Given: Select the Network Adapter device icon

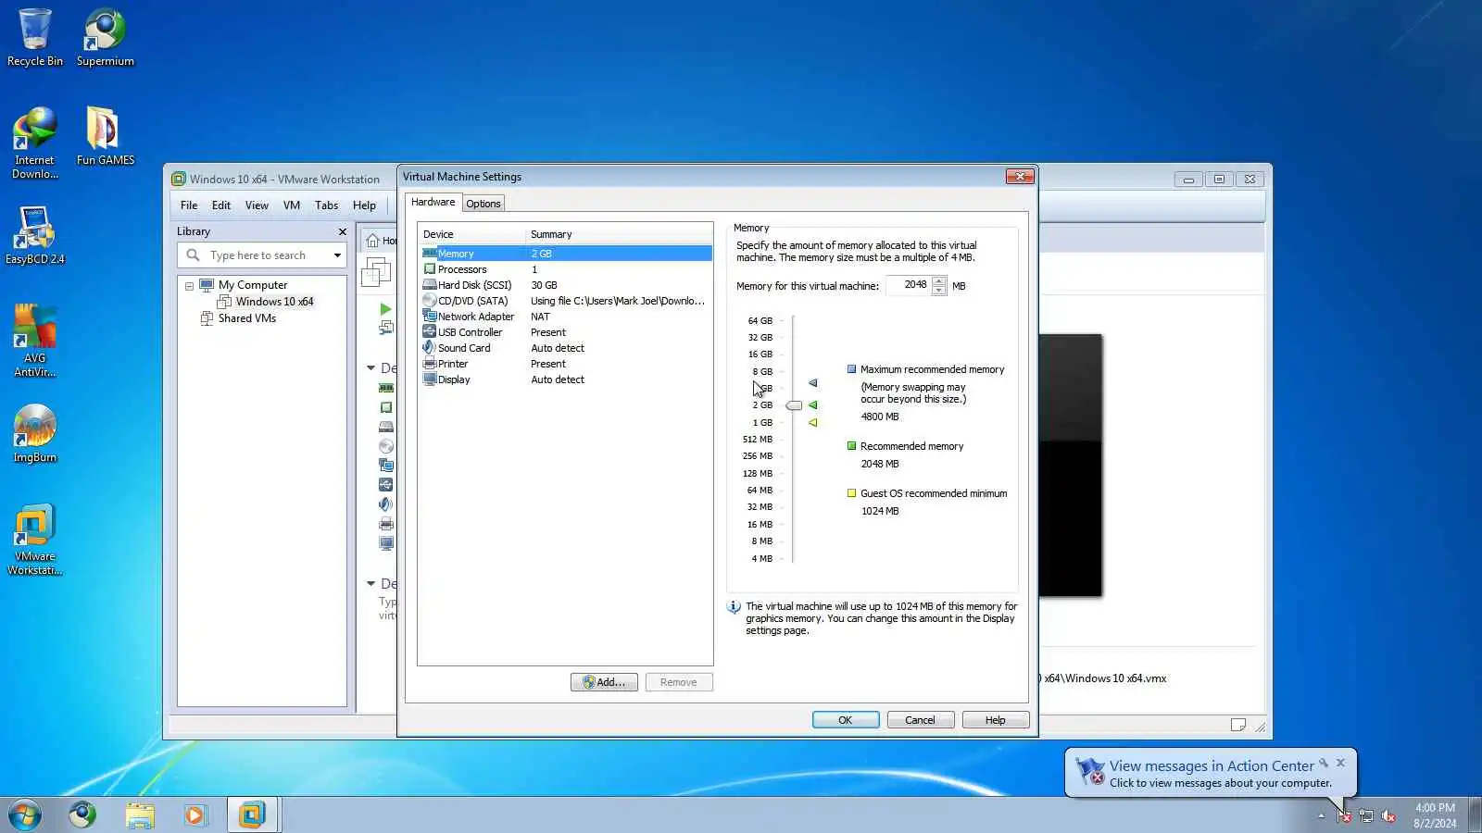Looking at the screenshot, I should click(x=430, y=317).
